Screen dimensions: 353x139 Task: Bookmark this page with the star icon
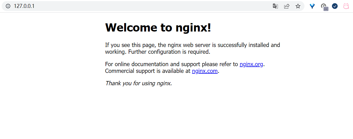(298, 6)
